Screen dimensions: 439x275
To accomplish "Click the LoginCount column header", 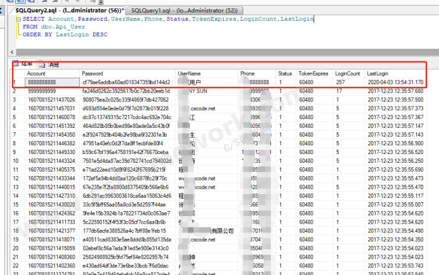I will point(347,73).
